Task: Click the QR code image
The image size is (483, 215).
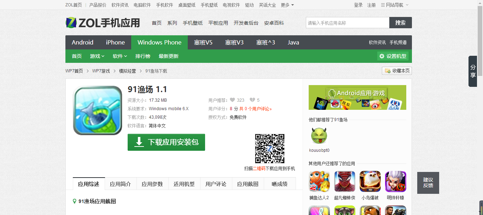Action: [x=269, y=149]
